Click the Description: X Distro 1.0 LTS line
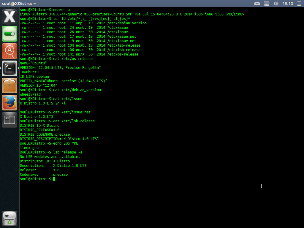 53,166
